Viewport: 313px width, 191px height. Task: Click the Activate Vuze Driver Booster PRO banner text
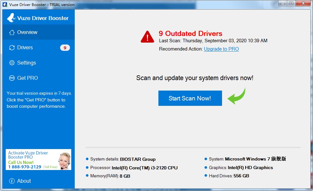(x=28, y=155)
